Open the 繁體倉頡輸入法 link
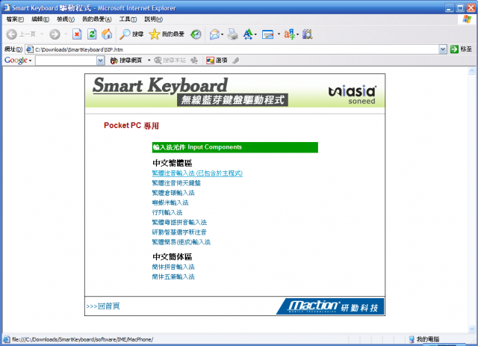Screen dimensions: 478x346 pyautogui.click(x=173, y=193)
